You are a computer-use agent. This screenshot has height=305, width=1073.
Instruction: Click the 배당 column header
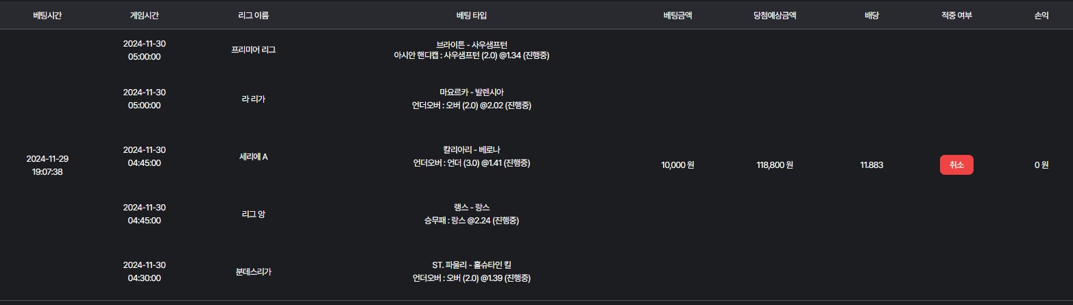(871, 15)
